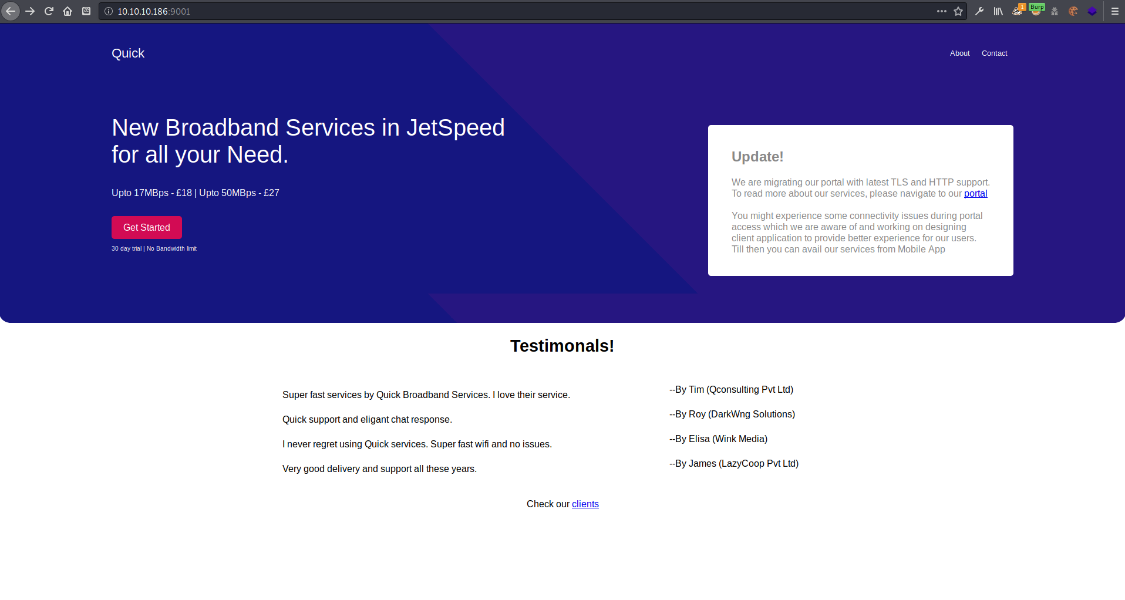Open the Contact page
This screenshot has width=1125, height=600.
pyautogui.click(x=994, y=53)
